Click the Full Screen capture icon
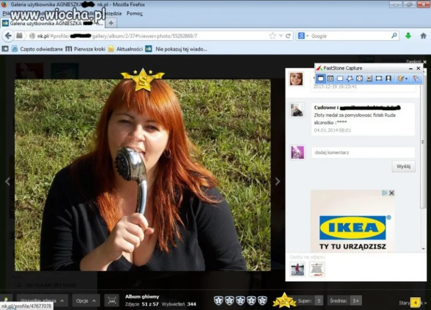 point(359,79)
